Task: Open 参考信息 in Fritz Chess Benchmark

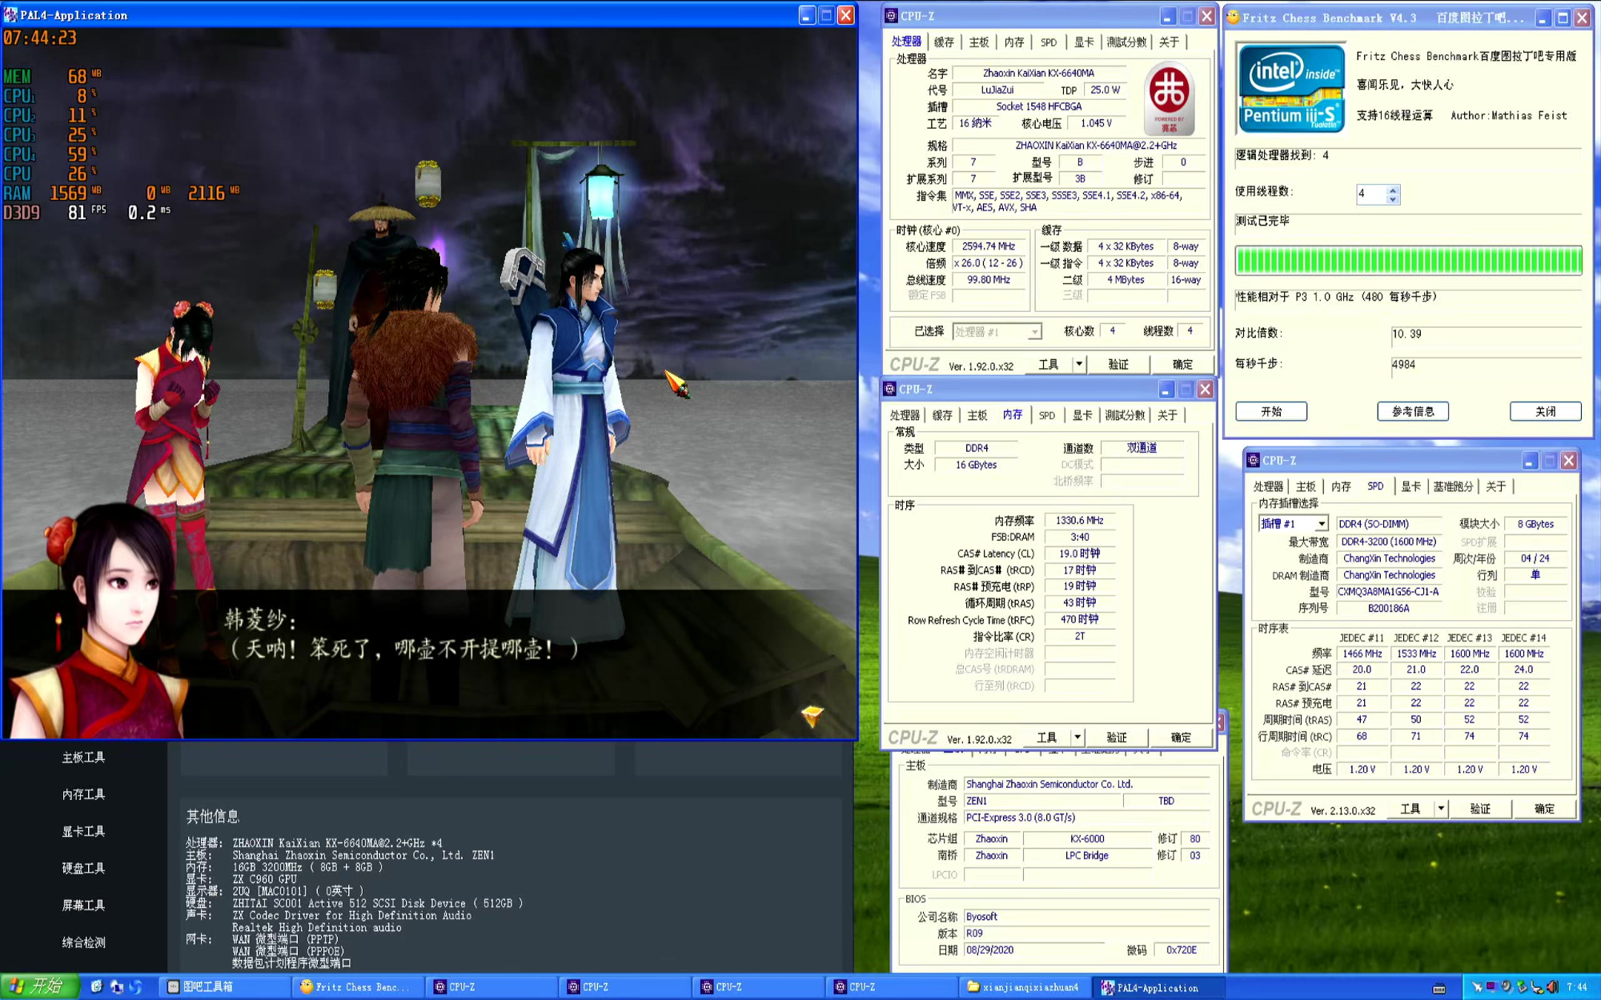Action: click(x=1413, y=411)
